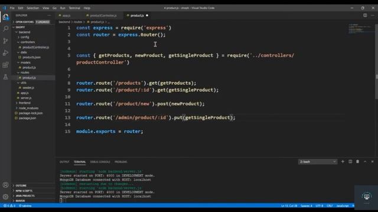The image size is (378, 212).
Task: Expand the NPM Scripts section
Action: [24, 191]
